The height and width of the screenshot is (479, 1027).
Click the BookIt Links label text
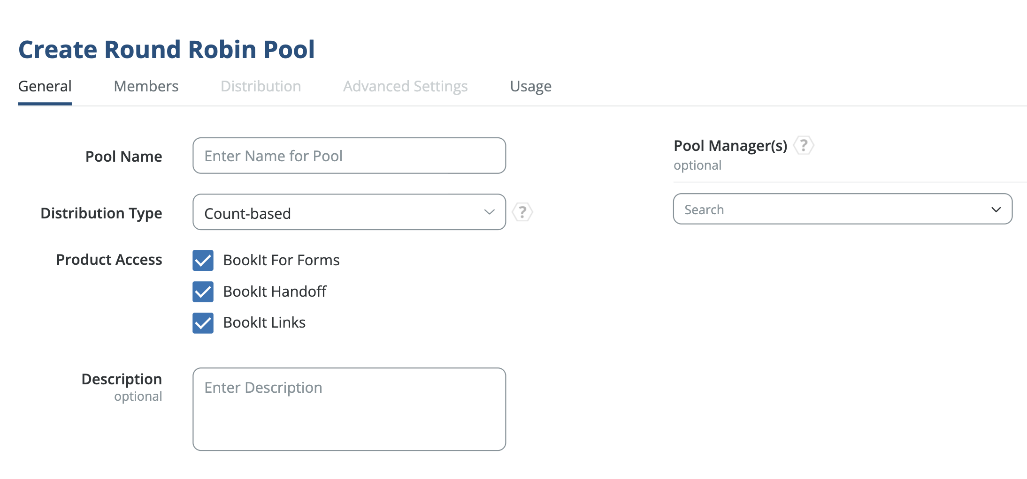[264, 323]
